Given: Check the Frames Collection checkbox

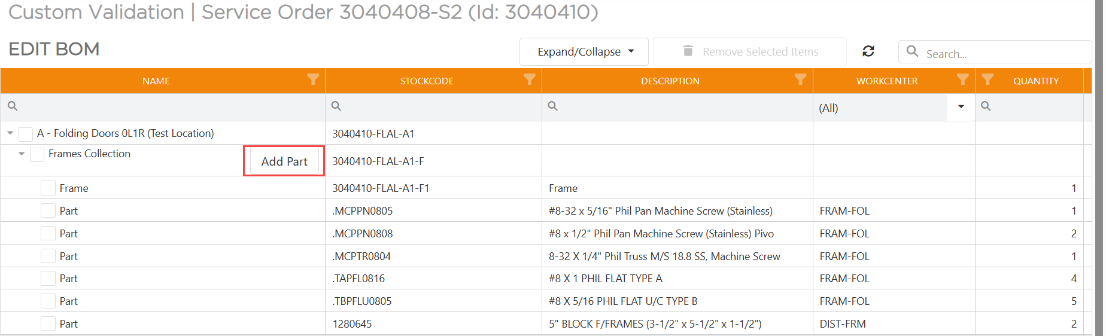Looking at the screenshot, I should point(37,154).
